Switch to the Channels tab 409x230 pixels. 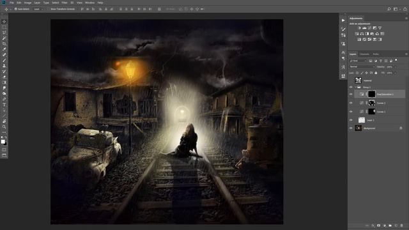click(x=364, y=54)
